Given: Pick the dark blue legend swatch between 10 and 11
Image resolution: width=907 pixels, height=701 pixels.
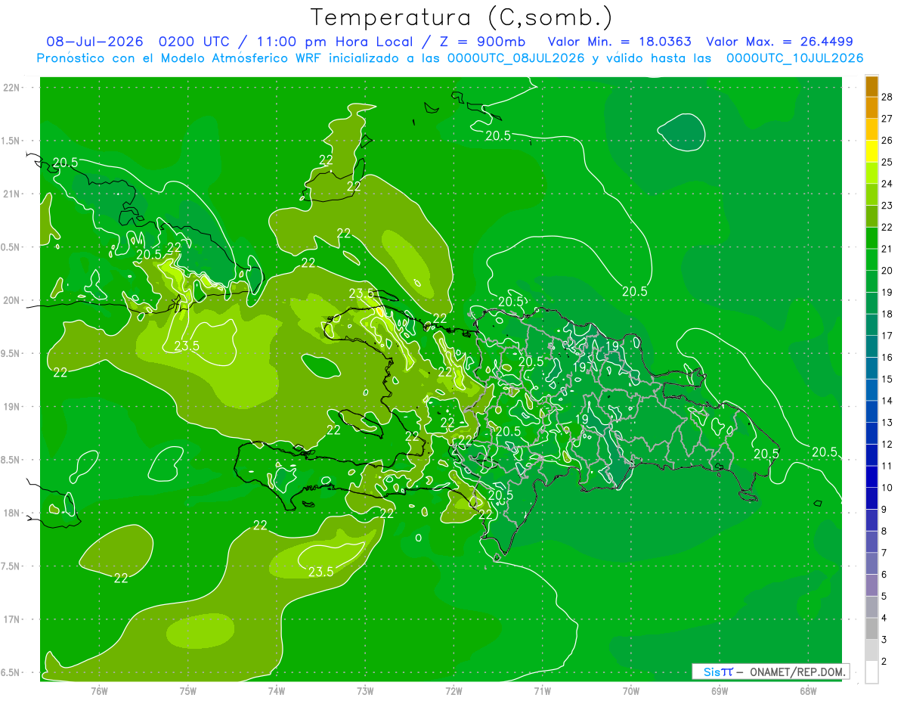Looking at the screenshot, I should 871,476.
